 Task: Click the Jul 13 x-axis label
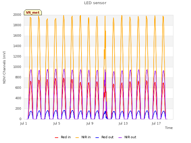(123, 124)
